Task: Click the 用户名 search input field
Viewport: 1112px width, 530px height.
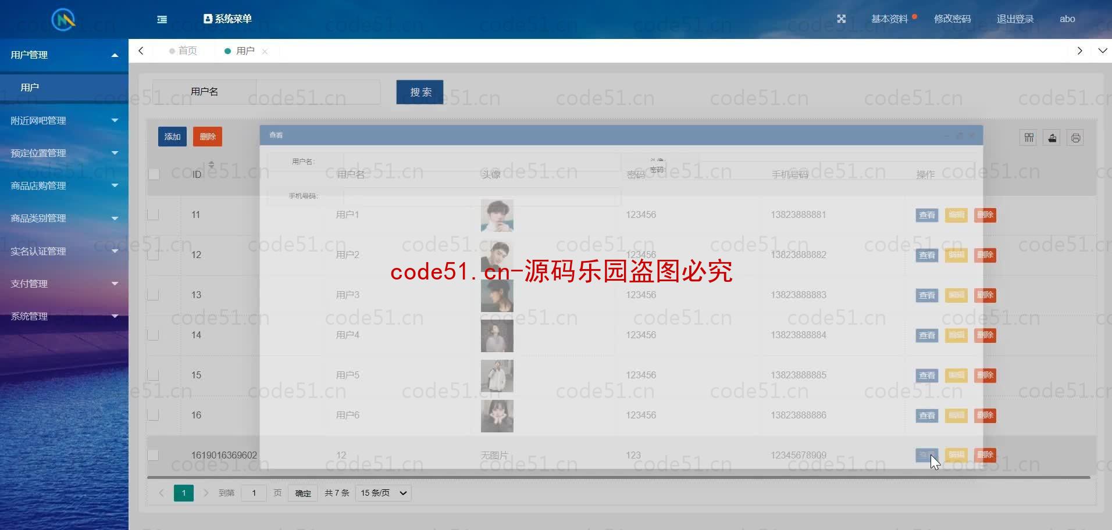Action: [x=318, y=92]
